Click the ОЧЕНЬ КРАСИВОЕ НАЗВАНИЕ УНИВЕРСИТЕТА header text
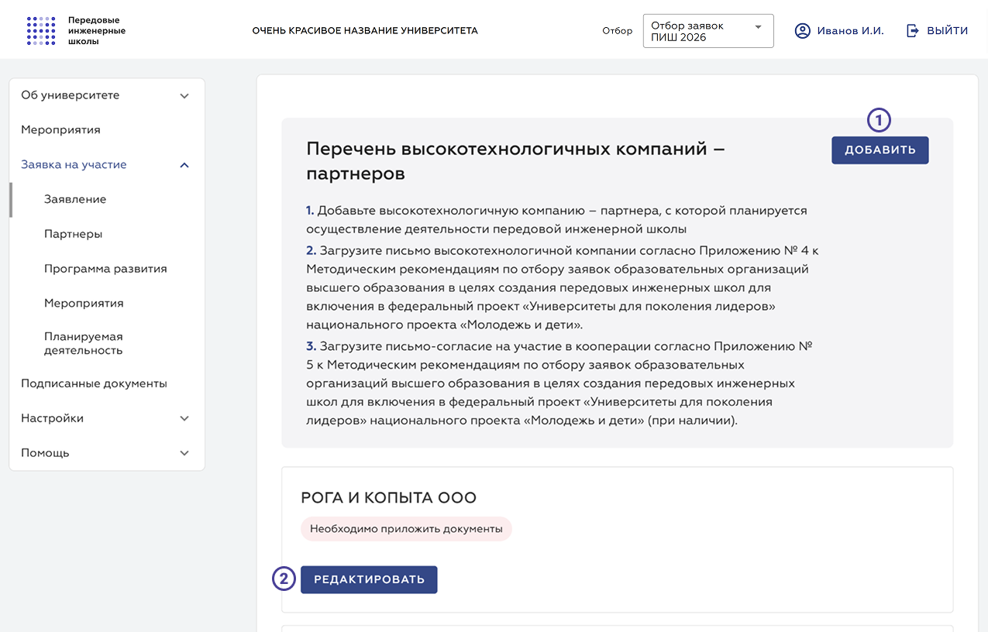Image resolution: width=988 pixels, height=632 pixels. 365,31
